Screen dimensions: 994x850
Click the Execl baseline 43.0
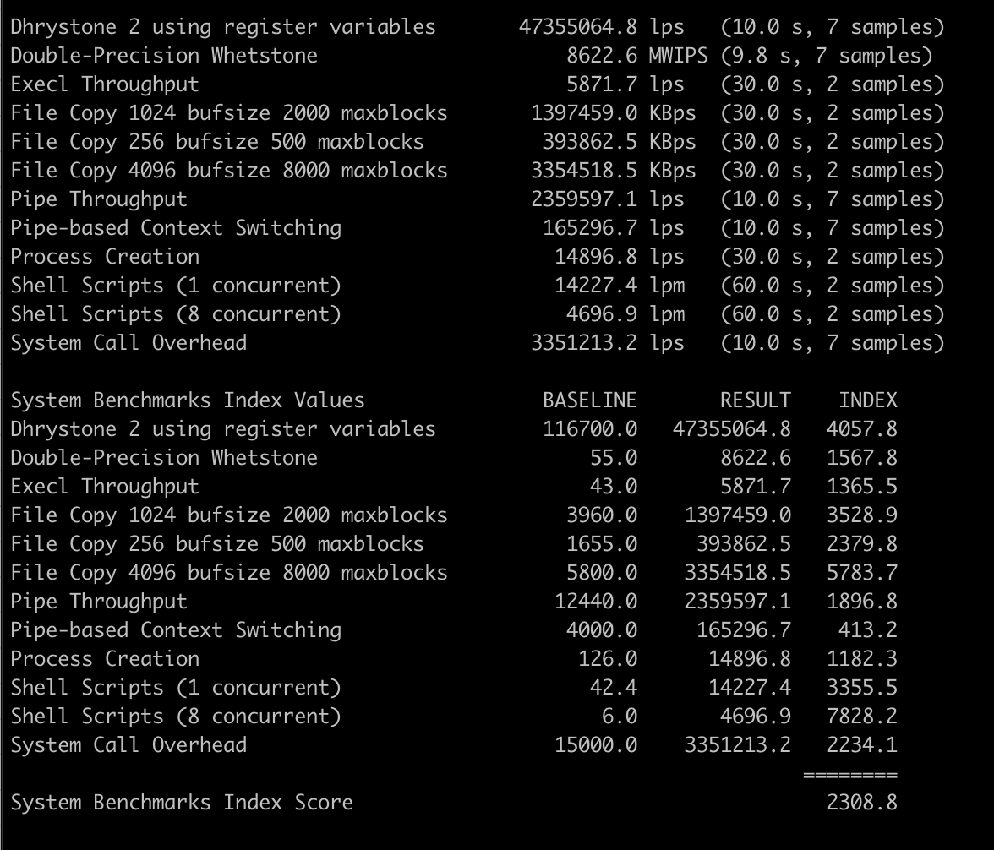point(613,486)
